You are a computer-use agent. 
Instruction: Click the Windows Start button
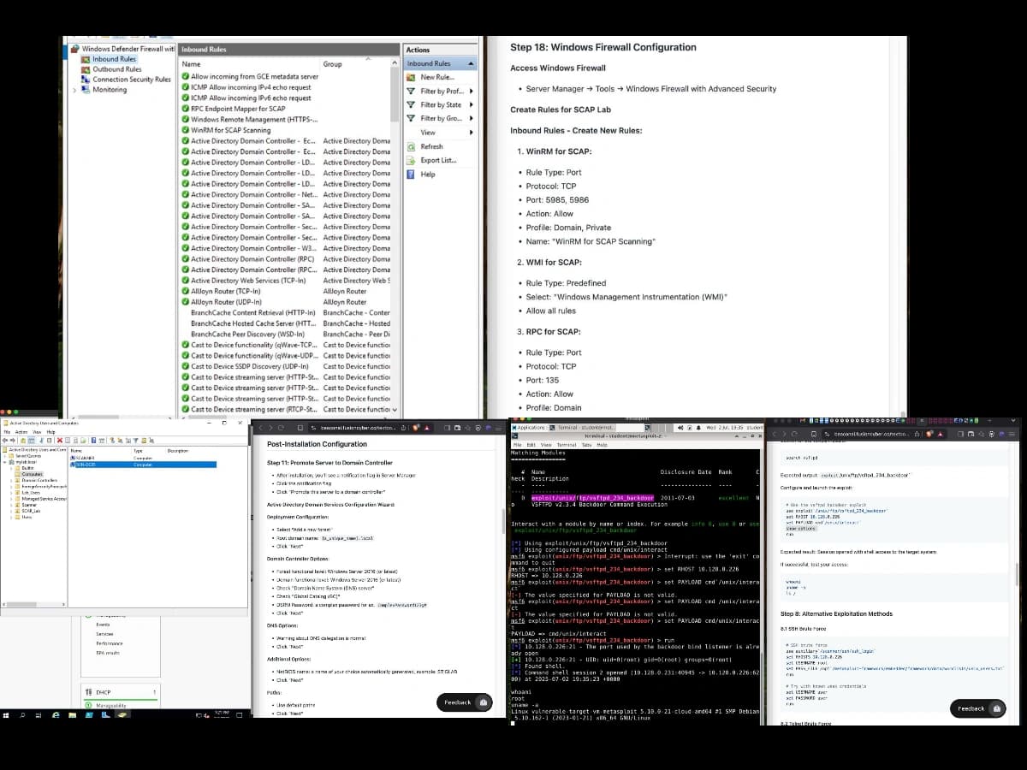click(x=7, y=714)
